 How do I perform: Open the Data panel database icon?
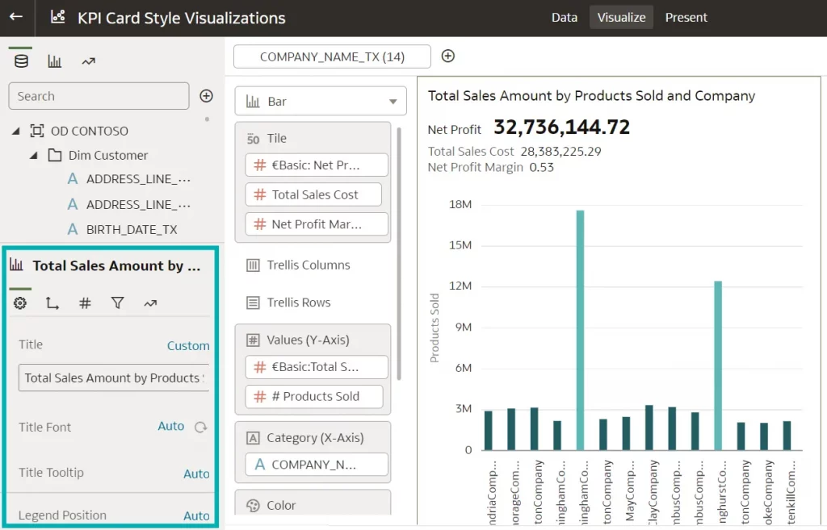[21, 61]
